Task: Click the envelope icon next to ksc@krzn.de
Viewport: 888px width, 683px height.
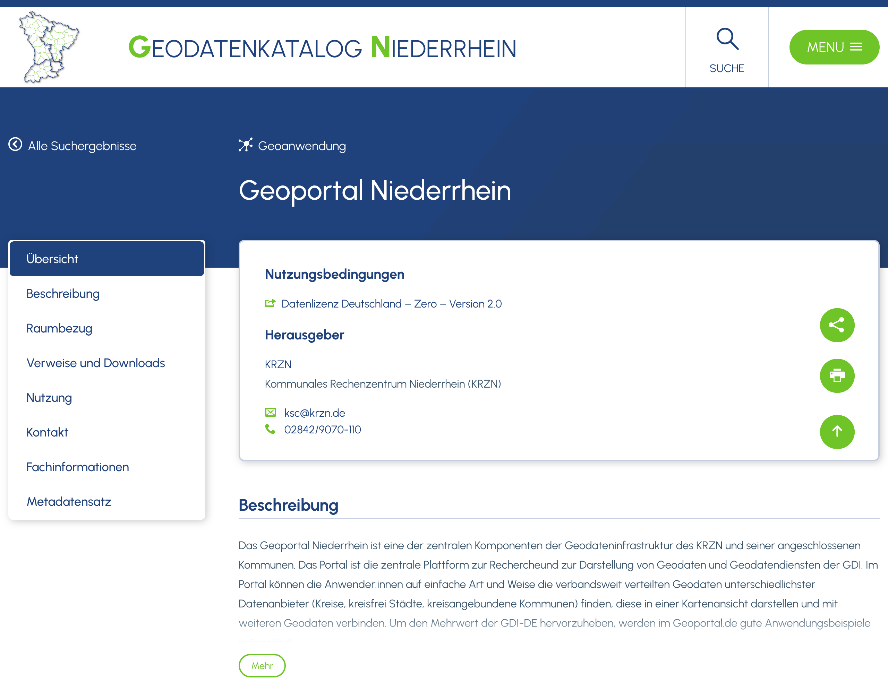Action: pyautogui.click(x=270, y=412)
